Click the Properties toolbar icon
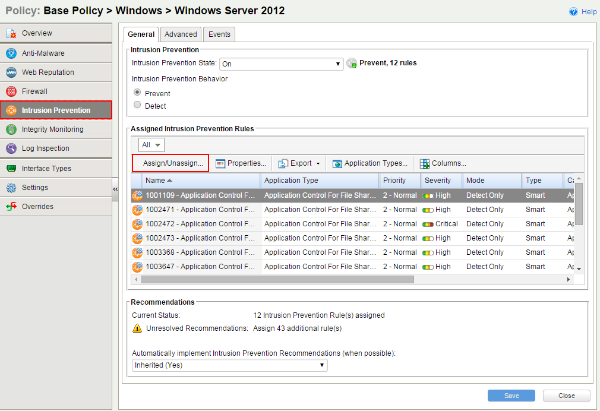This screenshot has width=600, height=411. click(x=220, y=164)
